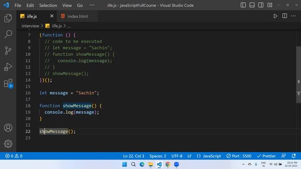Show errors and warnings in status bar

point(14,156)
